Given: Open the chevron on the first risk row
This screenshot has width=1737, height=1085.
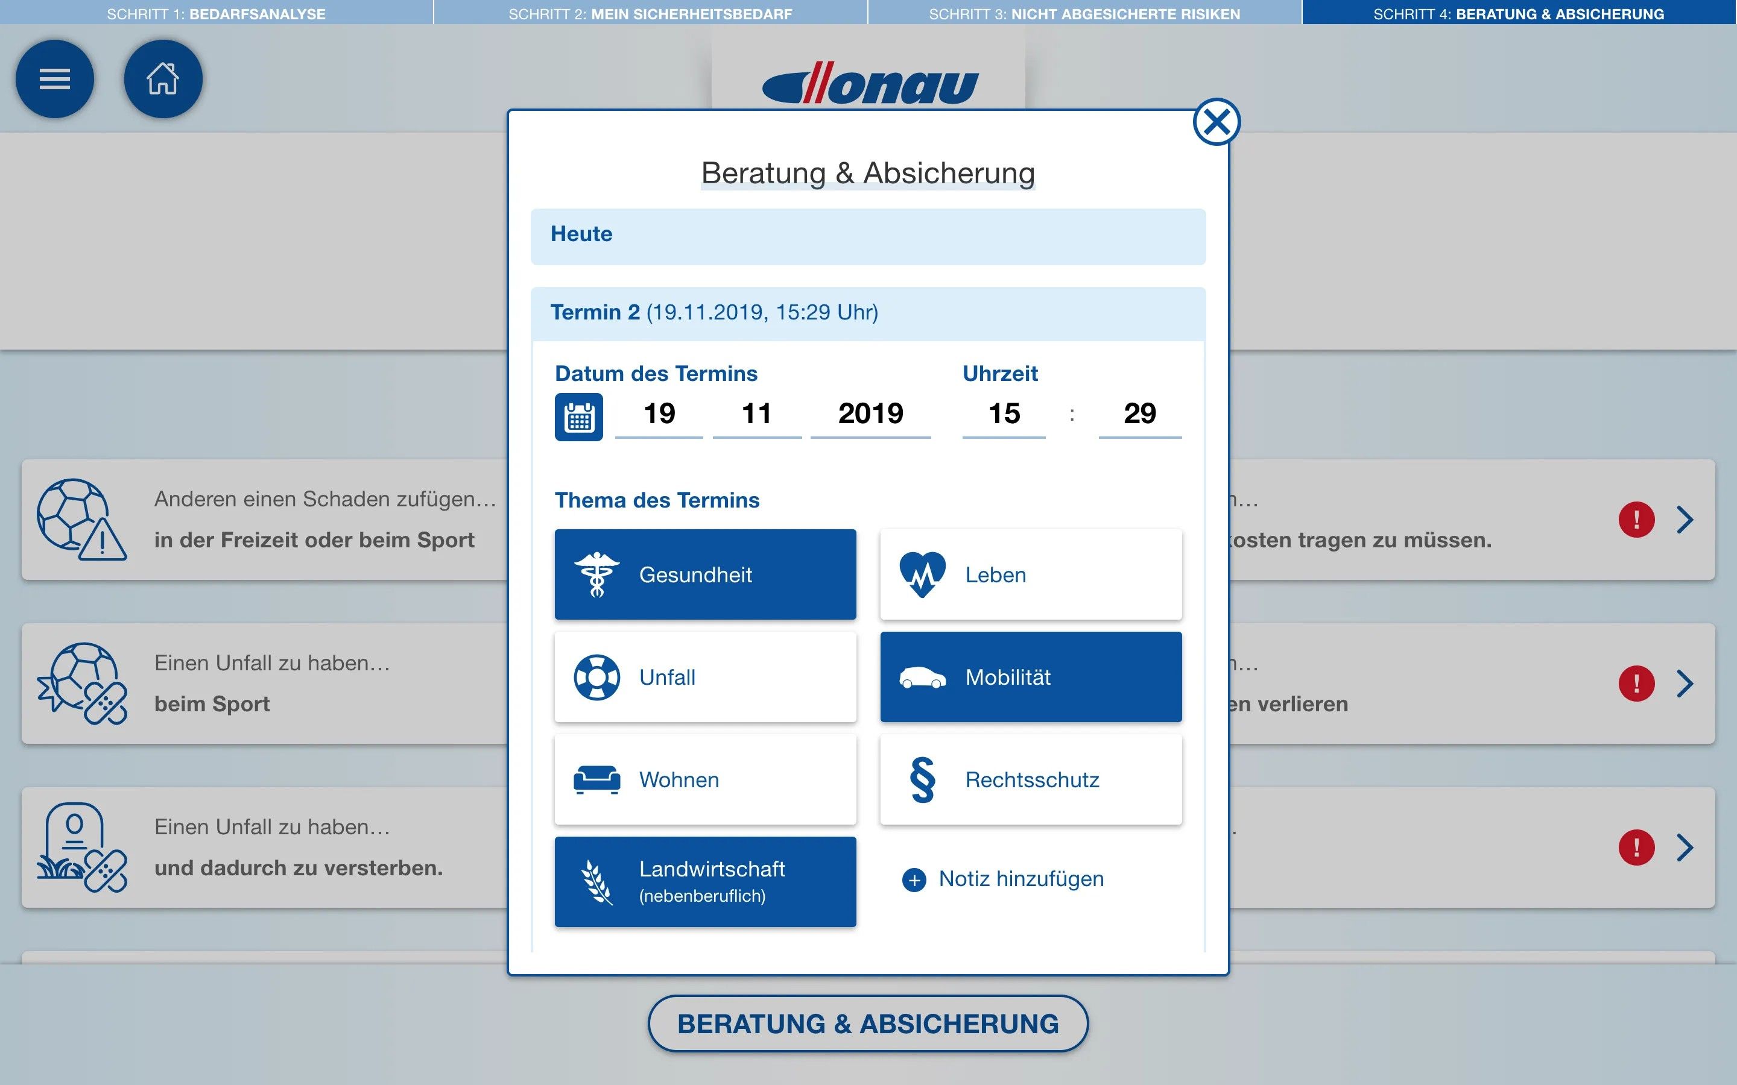Looking at the screenshot, I should [1685, 520].
